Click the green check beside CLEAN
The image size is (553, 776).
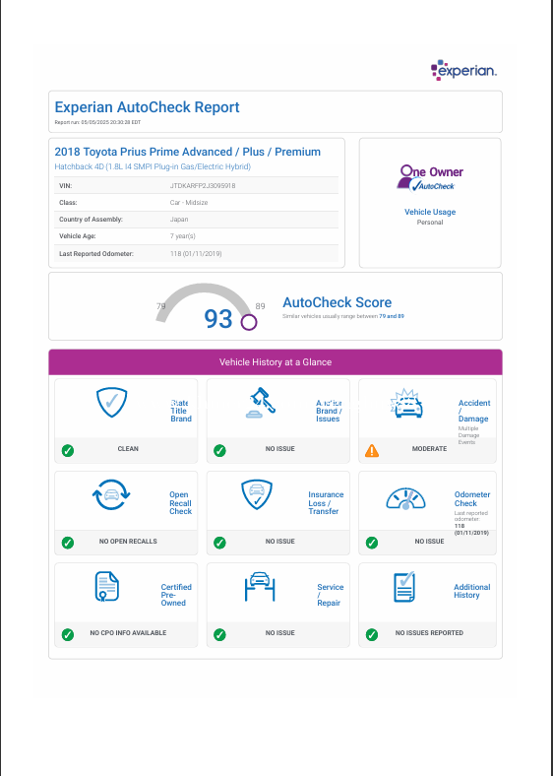click(x=68, y=450)
